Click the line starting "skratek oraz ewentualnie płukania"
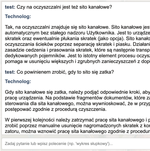The width and height of the screenshot is (150, 151). (77, 39)
